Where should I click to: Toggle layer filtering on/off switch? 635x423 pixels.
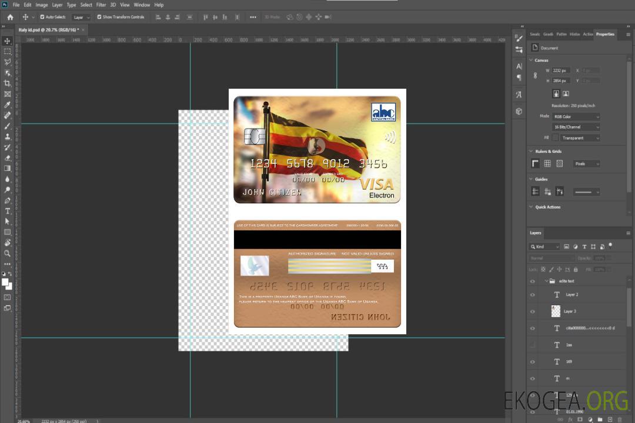click(x=610, y=246)
